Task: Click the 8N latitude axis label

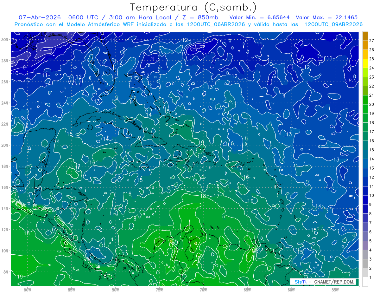Action: [x=6, y=272]
